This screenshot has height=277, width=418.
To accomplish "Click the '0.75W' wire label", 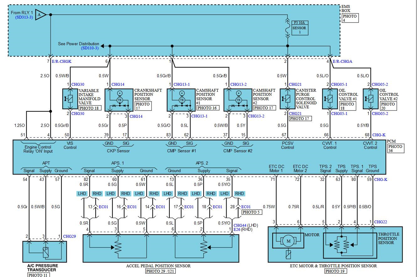I will (x=269, y=207).
